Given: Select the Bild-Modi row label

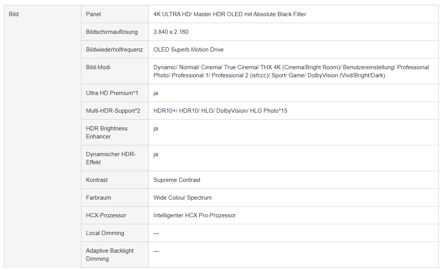Looking at the screenshot, I should pos(98,67).
